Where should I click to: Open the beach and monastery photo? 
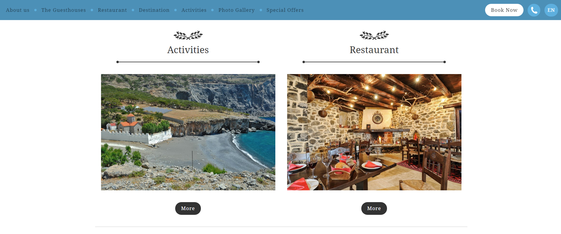[x=188, y=132]
